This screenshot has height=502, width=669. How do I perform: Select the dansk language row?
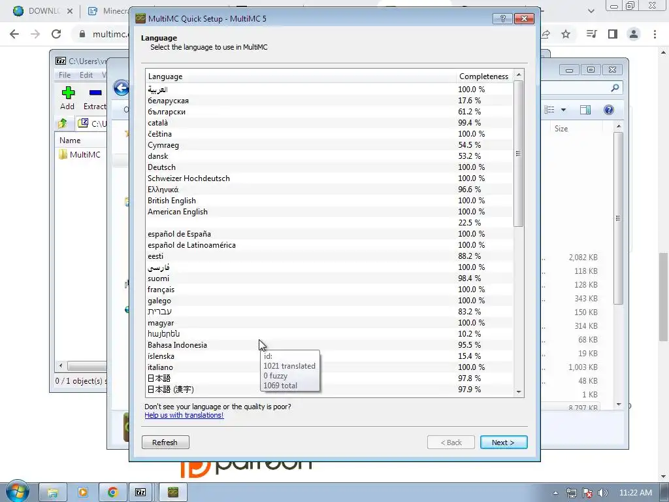click(x=329, y=156)
